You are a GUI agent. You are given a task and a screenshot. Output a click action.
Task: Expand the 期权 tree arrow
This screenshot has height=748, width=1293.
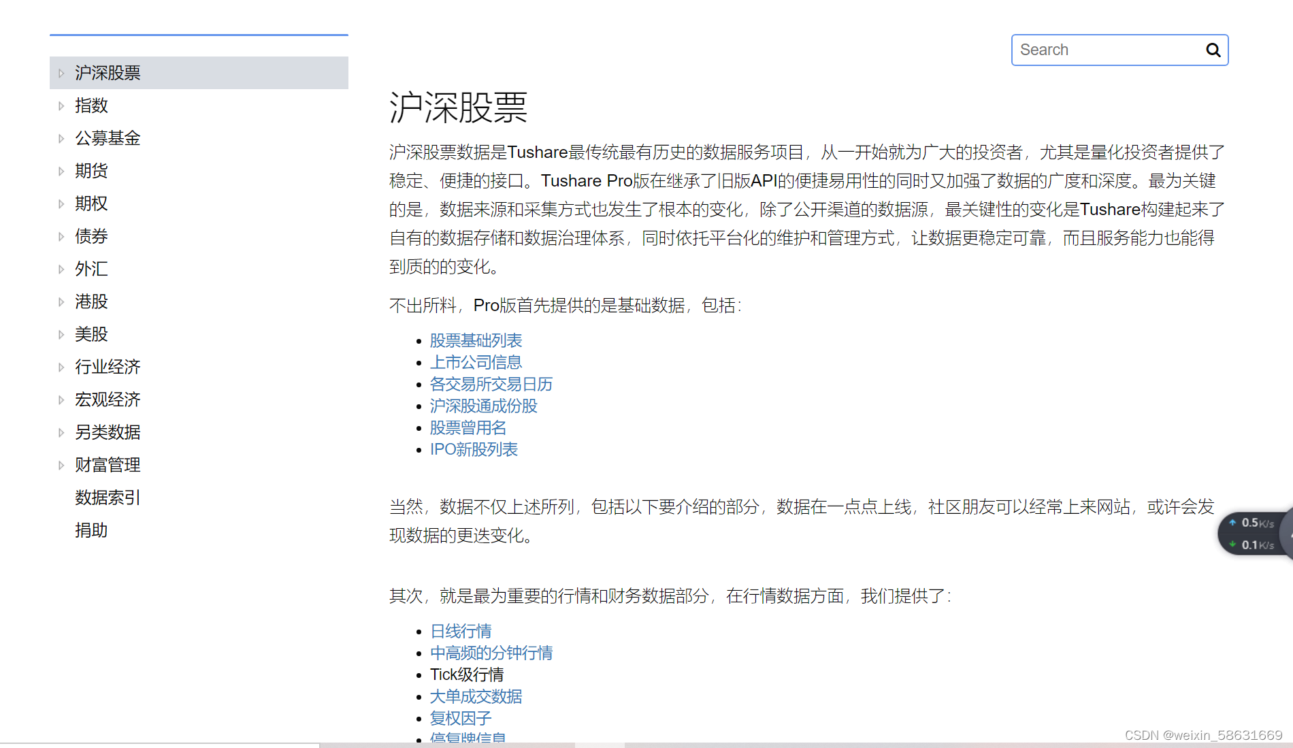click(61, 204)
